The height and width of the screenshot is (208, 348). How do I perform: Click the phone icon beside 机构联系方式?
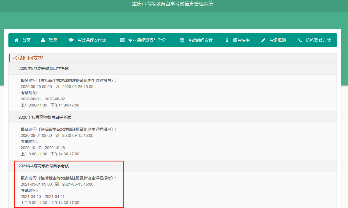pos(300,40)
